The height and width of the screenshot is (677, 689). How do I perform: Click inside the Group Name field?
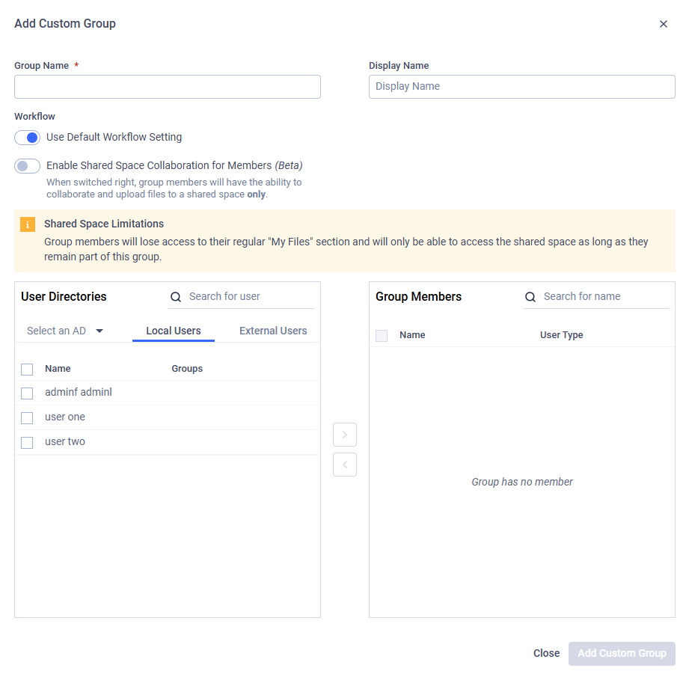167,87
